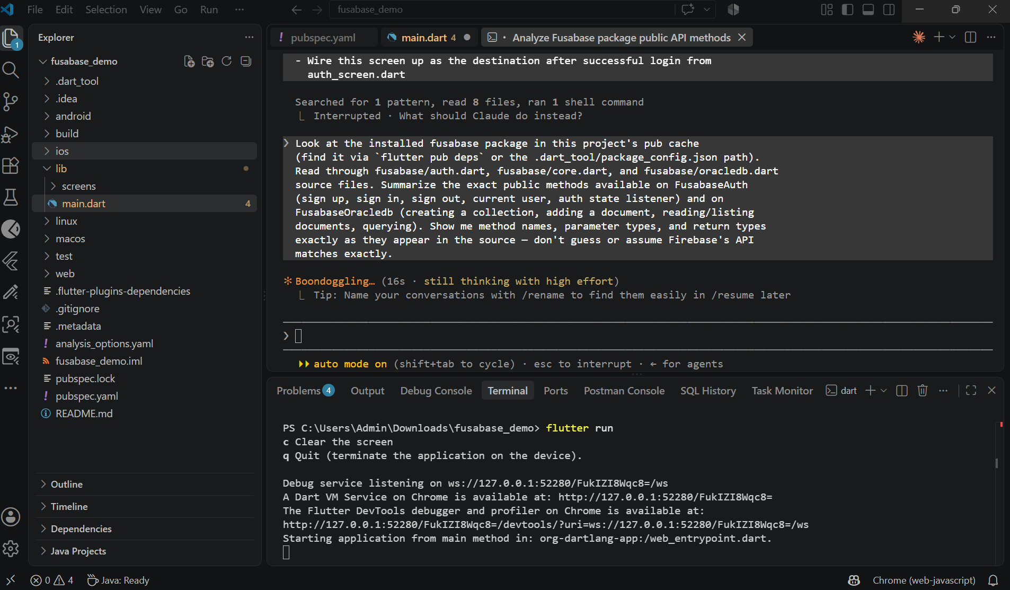
Task: Open Copilot status icon in status bar
Action: point(854,580)
